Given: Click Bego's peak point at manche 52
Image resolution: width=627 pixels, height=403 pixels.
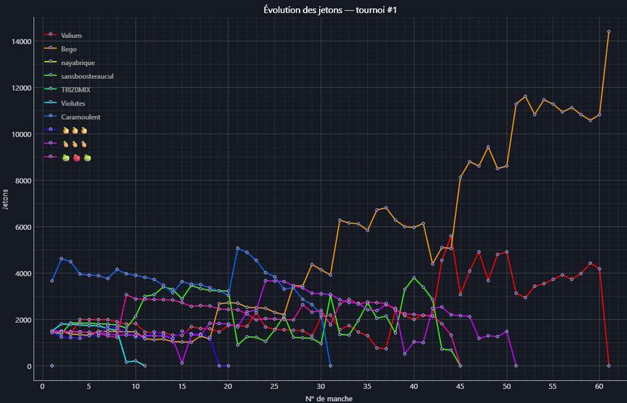Looking at the screenshot, I should pos(525,96).
